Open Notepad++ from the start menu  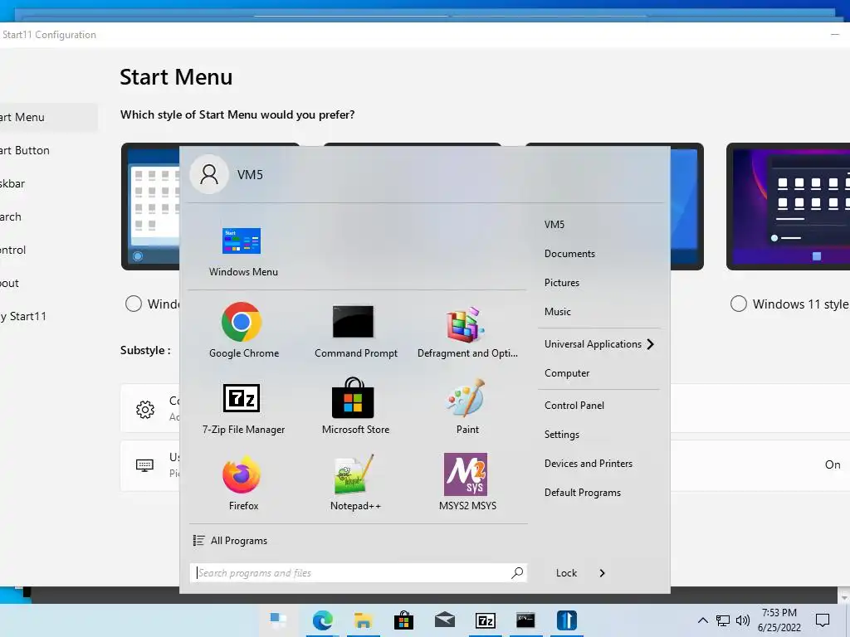(x=354, y=474)
